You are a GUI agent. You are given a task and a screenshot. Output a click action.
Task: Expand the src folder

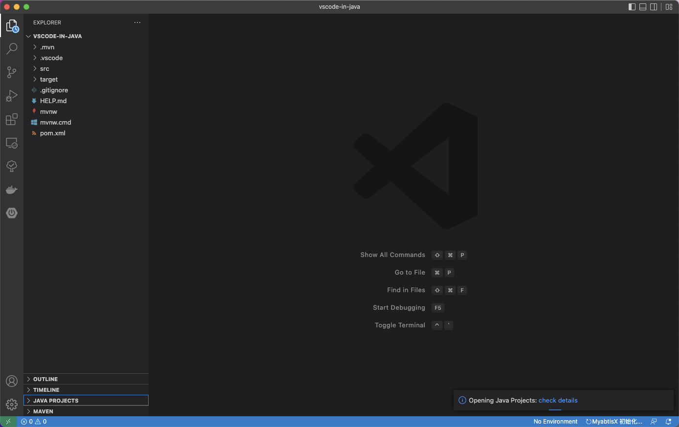tap(86, 69)
